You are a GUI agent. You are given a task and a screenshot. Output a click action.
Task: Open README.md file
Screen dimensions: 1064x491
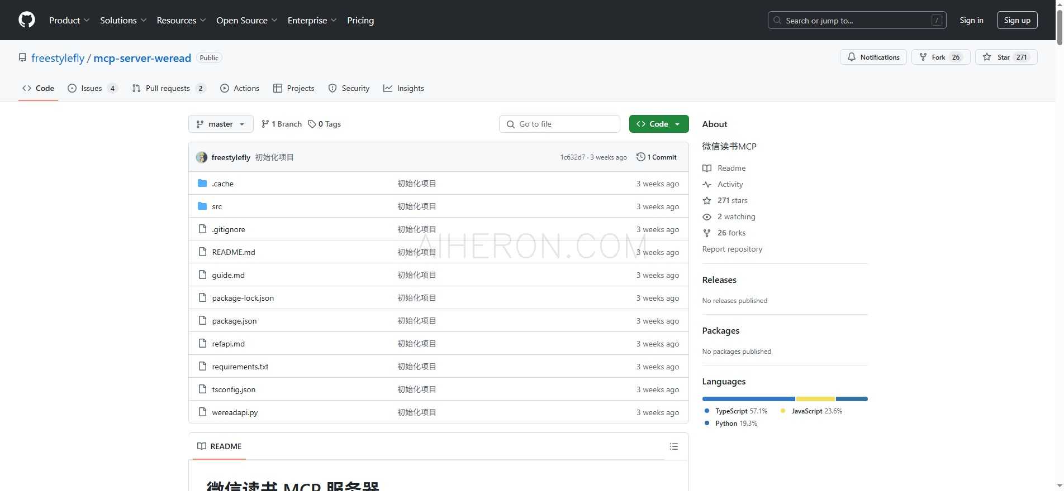pyautogui.click(x=234, y=252)
